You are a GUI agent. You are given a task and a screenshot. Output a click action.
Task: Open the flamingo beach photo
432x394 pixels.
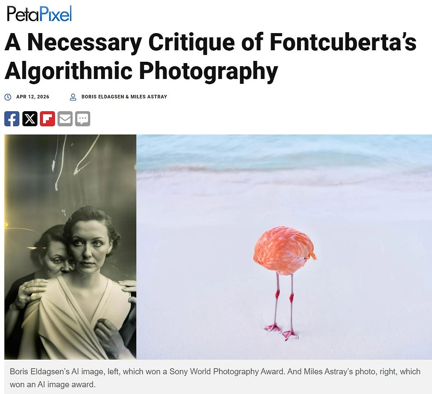tap(284, 247)
